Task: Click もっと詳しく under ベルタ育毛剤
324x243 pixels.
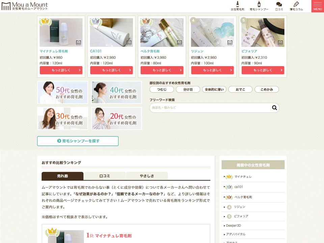Action: pyautogui.click(x=162, y=70)
